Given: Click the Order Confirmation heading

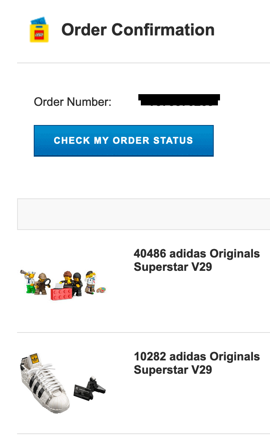Looking at the screenshot, I should pyautogui.click(x=138, y=30).
